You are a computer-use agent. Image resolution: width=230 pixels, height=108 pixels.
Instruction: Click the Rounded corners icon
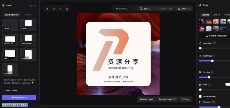click(x=200, y=102)
